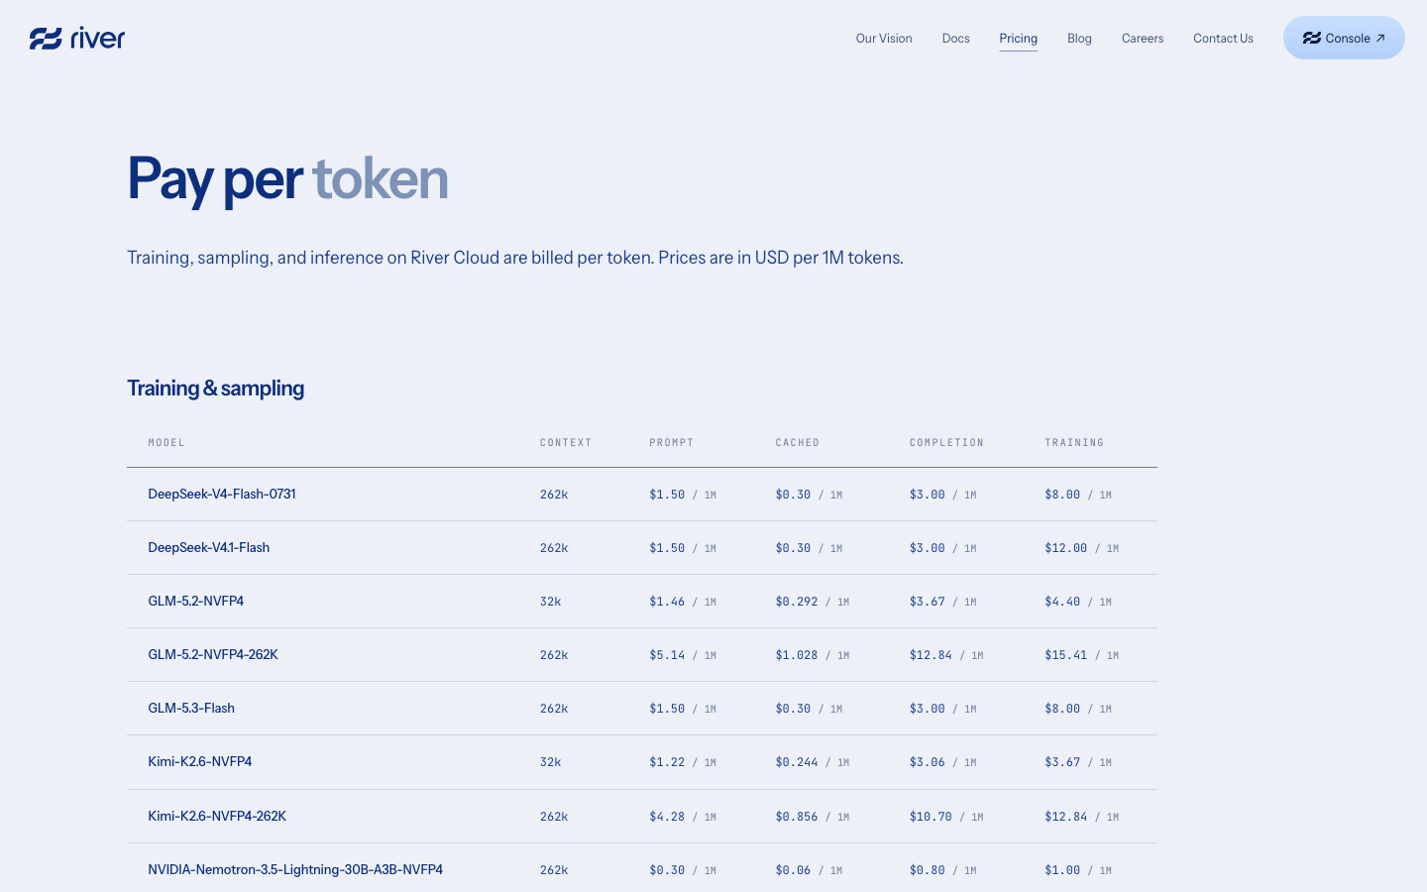The height and width of the screenshot is (892, 1427).
Task: Click the CACHED column header
Action: click(798, 442)
